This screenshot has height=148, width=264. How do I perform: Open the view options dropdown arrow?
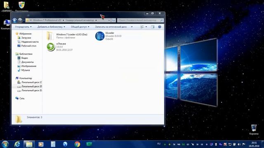point(146,27)
